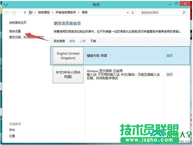The height and width of the screenshot is (145, 193).
Task: Click the magnifier icon in search box
Action: tap(184, 12)
